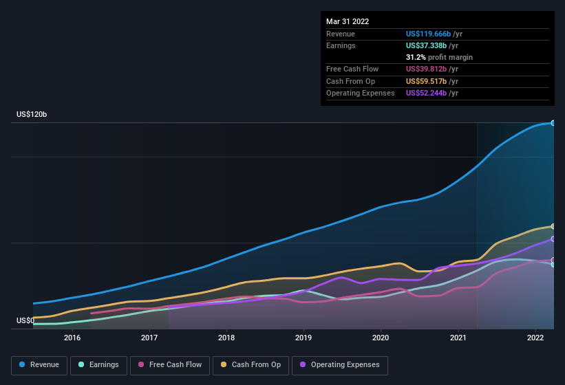Toggle Free Cash Flow legend item
The width and height of the screenshot is (565, 385).
(x=170, y=365)
